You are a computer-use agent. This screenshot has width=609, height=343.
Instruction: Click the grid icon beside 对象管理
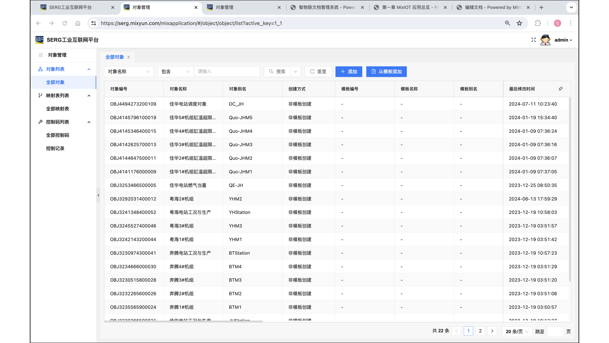41,55
